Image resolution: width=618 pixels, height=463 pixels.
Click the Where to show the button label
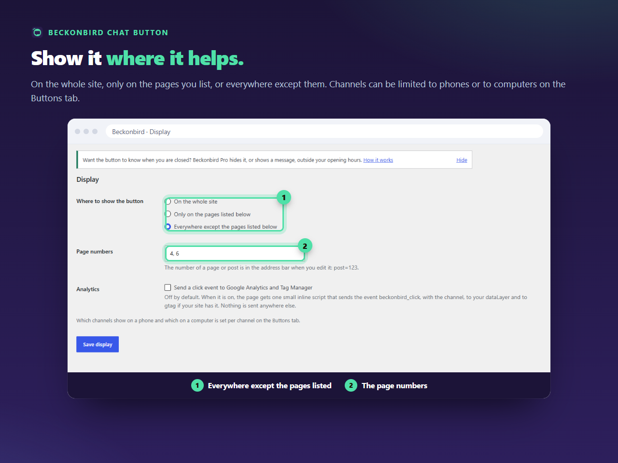click(110, 201)
